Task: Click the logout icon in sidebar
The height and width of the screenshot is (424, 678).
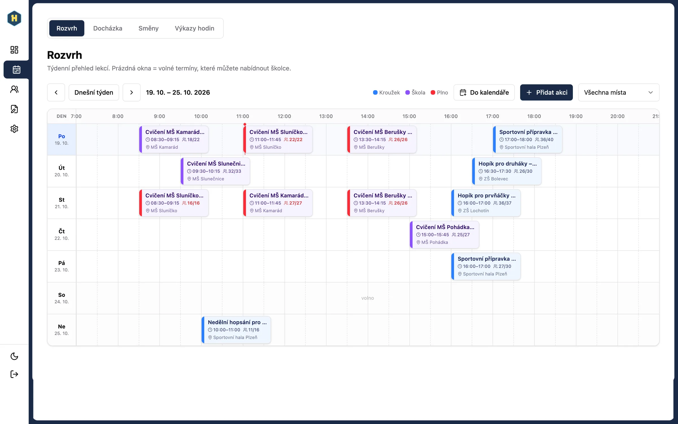Action: [14, 374]
